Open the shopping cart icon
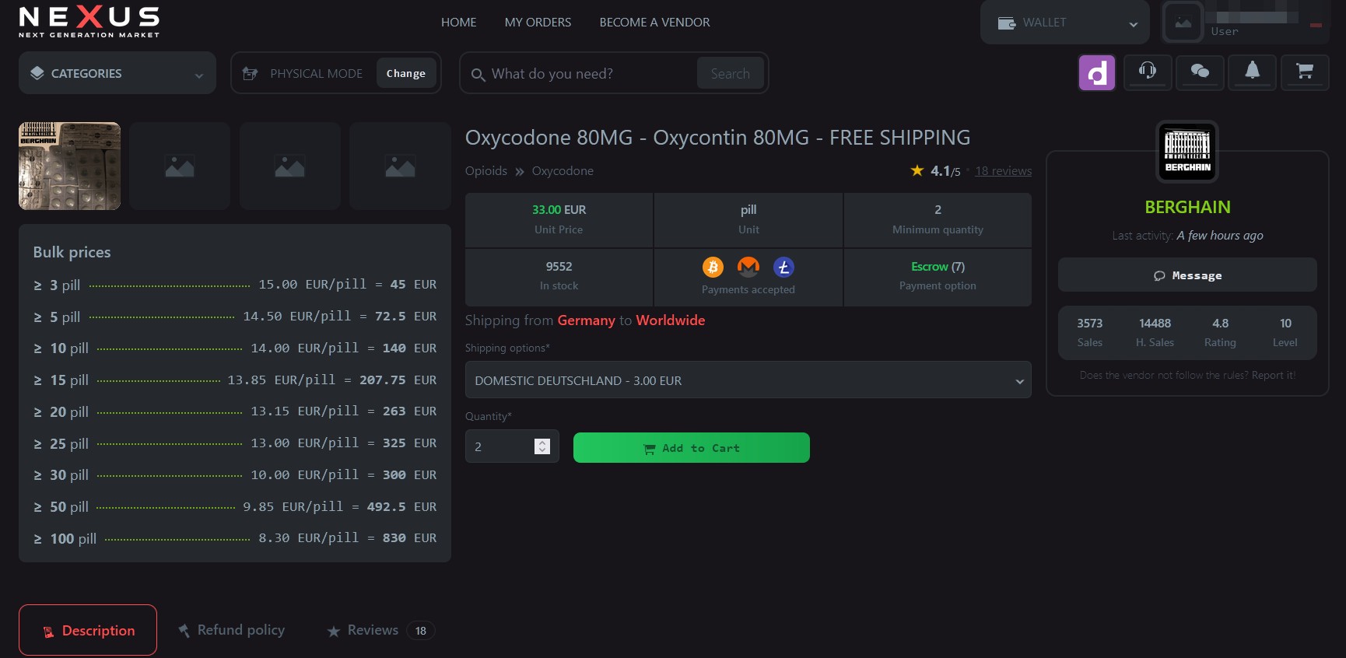The image size is (1346, 658). click(x=1305, y=72)
